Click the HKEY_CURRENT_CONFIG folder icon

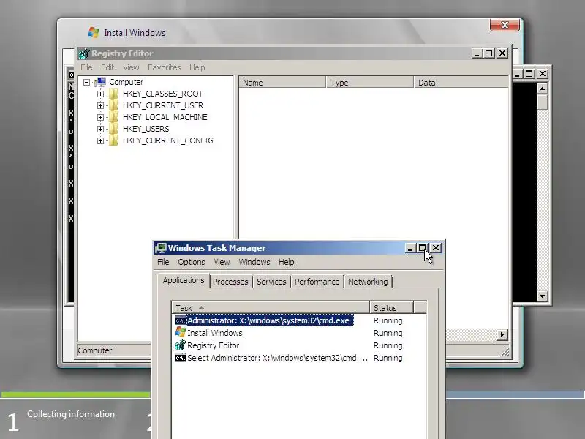[113, 140]
